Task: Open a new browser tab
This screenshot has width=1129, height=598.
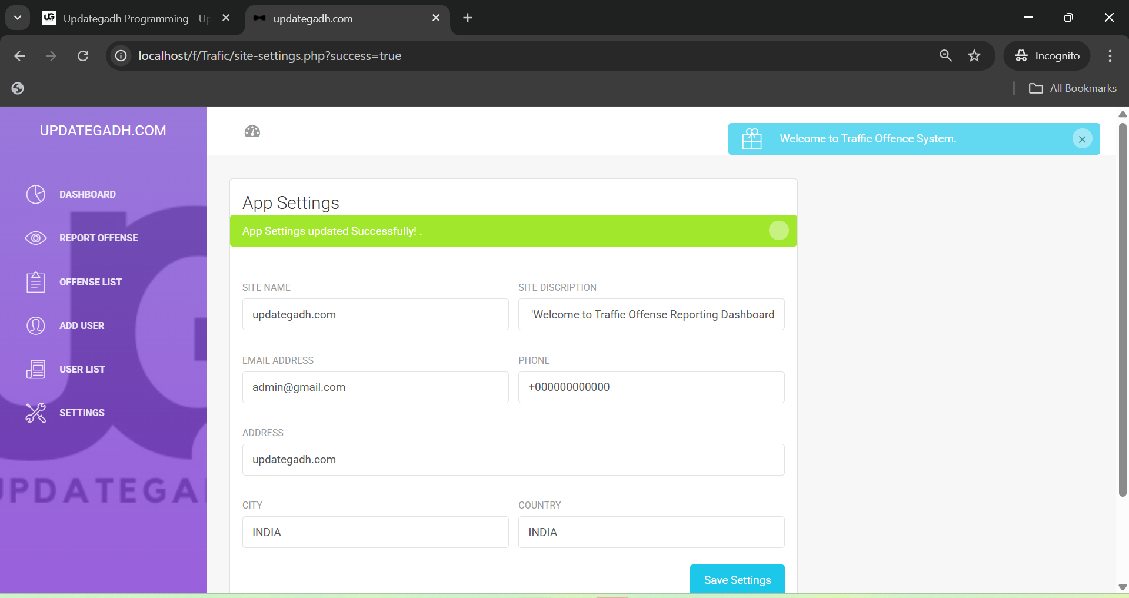Action: pos(468,18)
